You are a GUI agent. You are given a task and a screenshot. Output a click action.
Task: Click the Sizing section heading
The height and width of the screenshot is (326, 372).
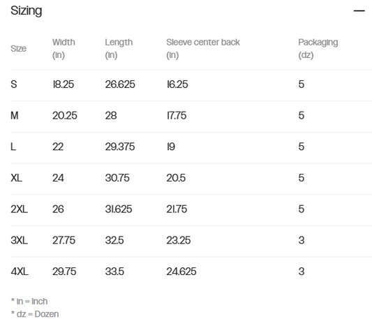[x=27, y=11]
